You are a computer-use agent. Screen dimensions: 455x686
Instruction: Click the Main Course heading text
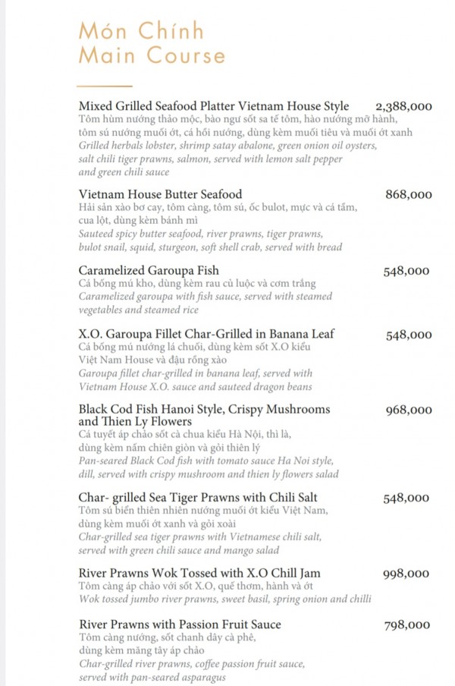coord(152,56)
